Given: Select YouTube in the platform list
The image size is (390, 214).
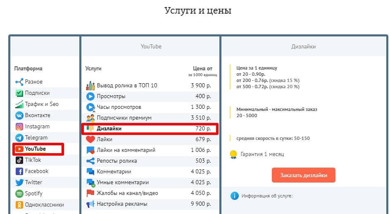Looking at the screenshot, I should [x=35, y=149].
